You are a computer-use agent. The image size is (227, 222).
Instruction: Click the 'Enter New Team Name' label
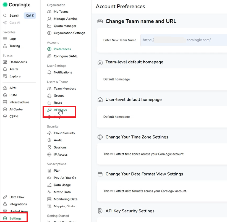click(x=120, y=40)
